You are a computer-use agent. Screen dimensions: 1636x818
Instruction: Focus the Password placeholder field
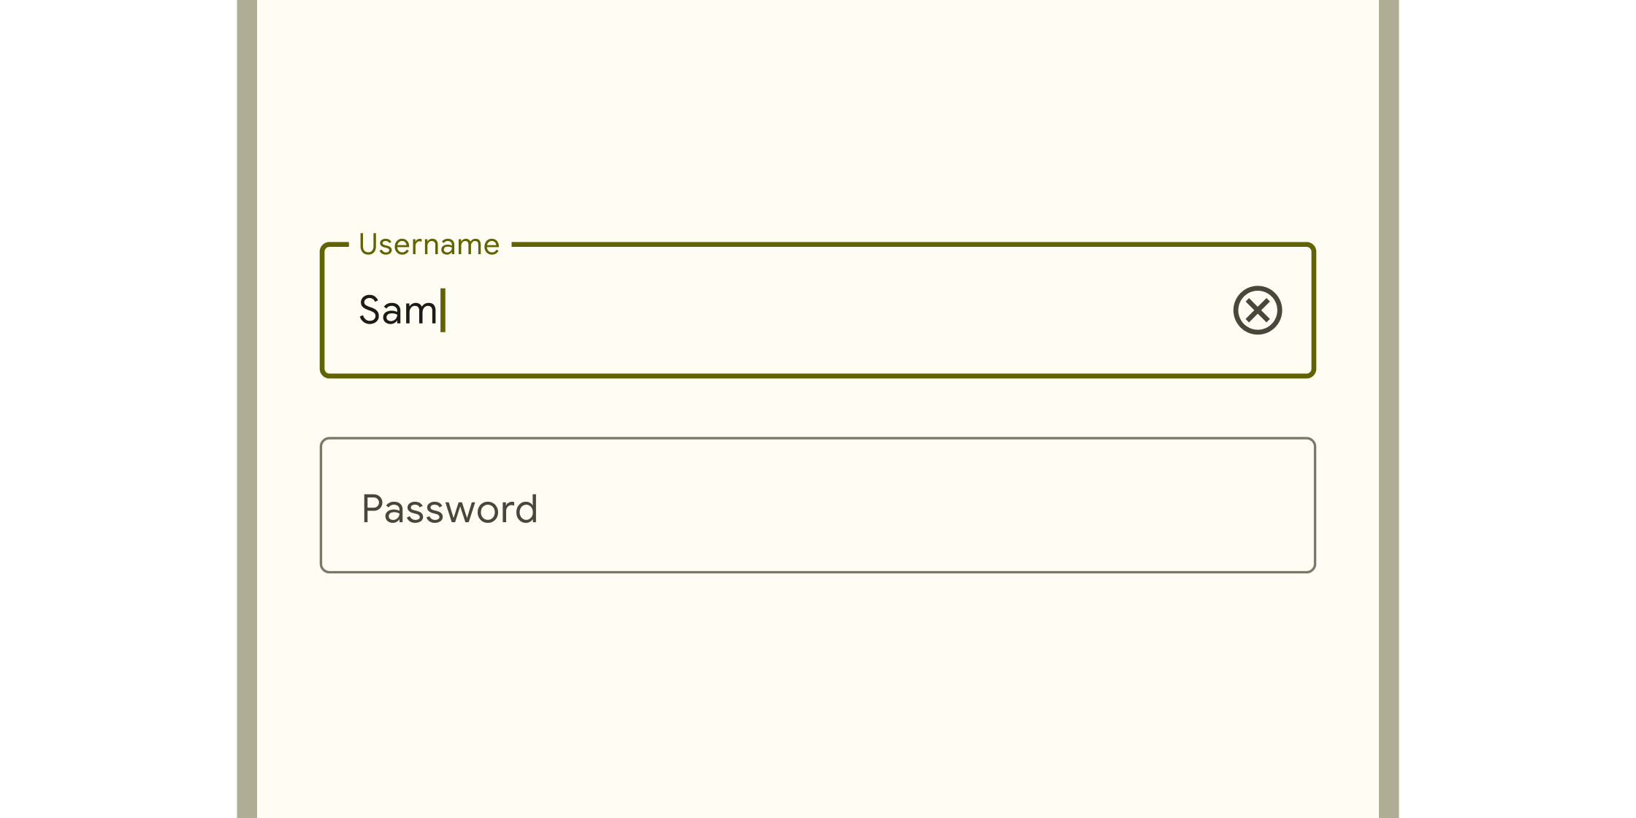[817, 505]
